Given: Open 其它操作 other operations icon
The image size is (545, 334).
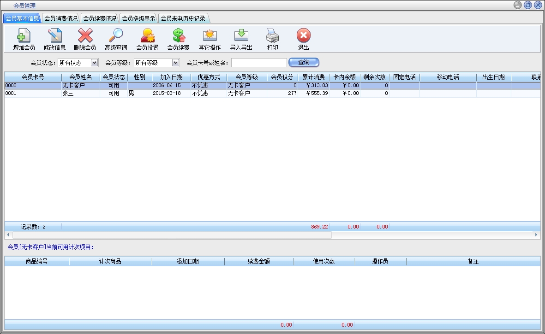Looking at the screenshot, I should pos(210,36).
